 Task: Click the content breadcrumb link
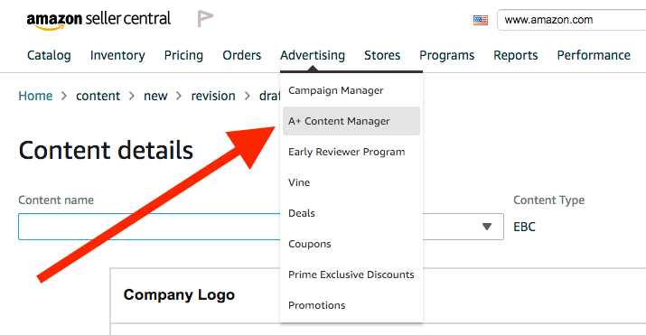[x=98, y=96]
